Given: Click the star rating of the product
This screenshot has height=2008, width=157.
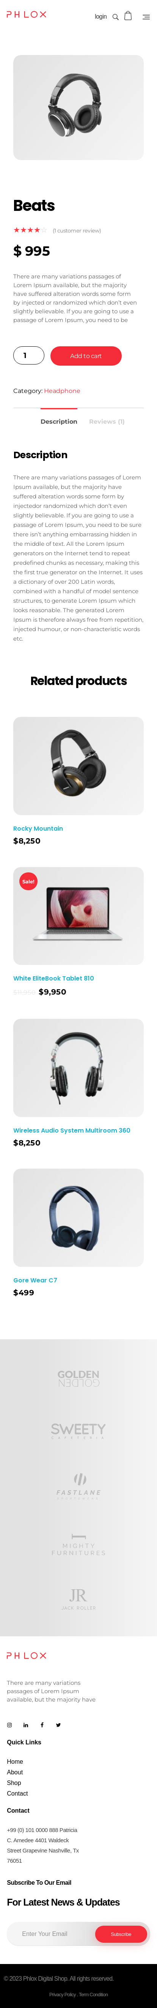Looking at the screenshot, I should [30, 230].
